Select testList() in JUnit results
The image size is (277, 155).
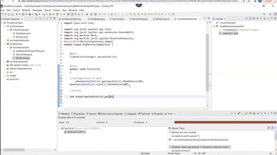[75, 132]
